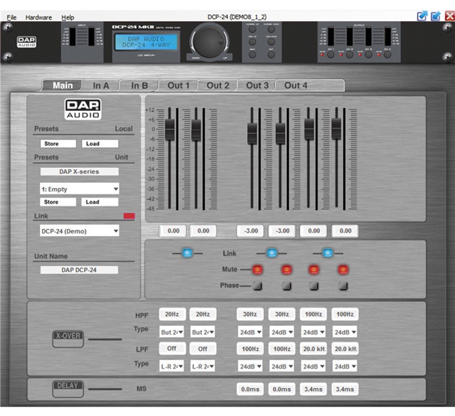Click the DAP Audio logo in Main panel
This screenshot has width=455, height=416.
(x=83, y=110)
